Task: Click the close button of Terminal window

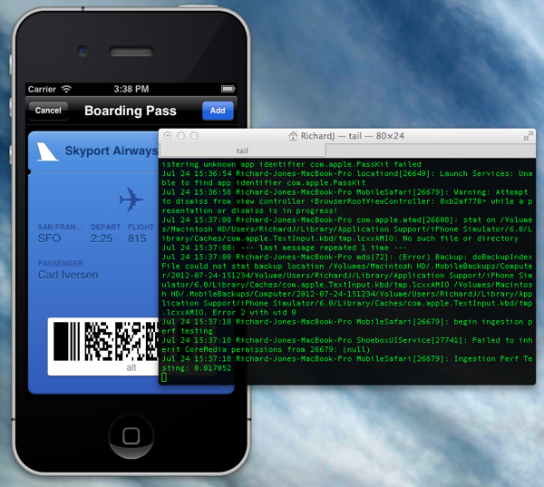Action: pos(168,136)
